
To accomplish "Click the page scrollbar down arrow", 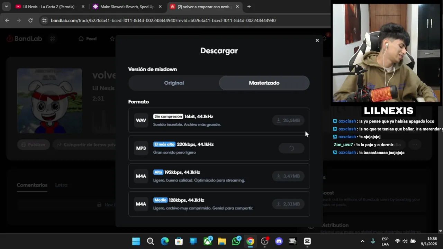I will pyautogui.click(x=440, y=231).
